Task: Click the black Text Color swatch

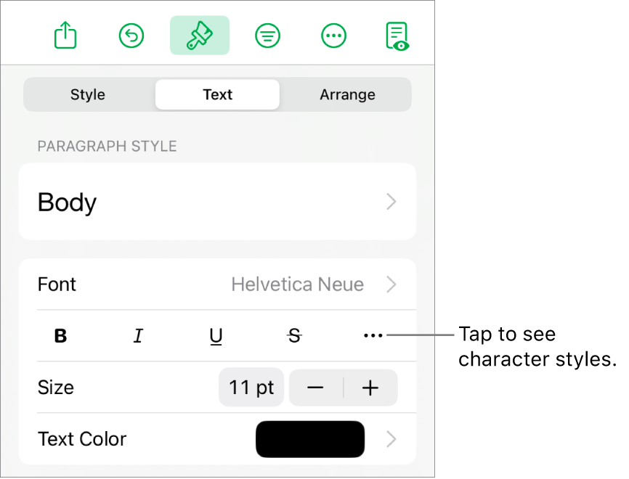Action: pos(310,439)
